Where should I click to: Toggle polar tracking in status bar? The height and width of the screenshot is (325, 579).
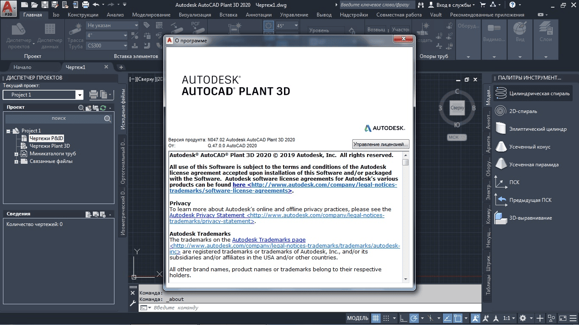coord(414,318)
